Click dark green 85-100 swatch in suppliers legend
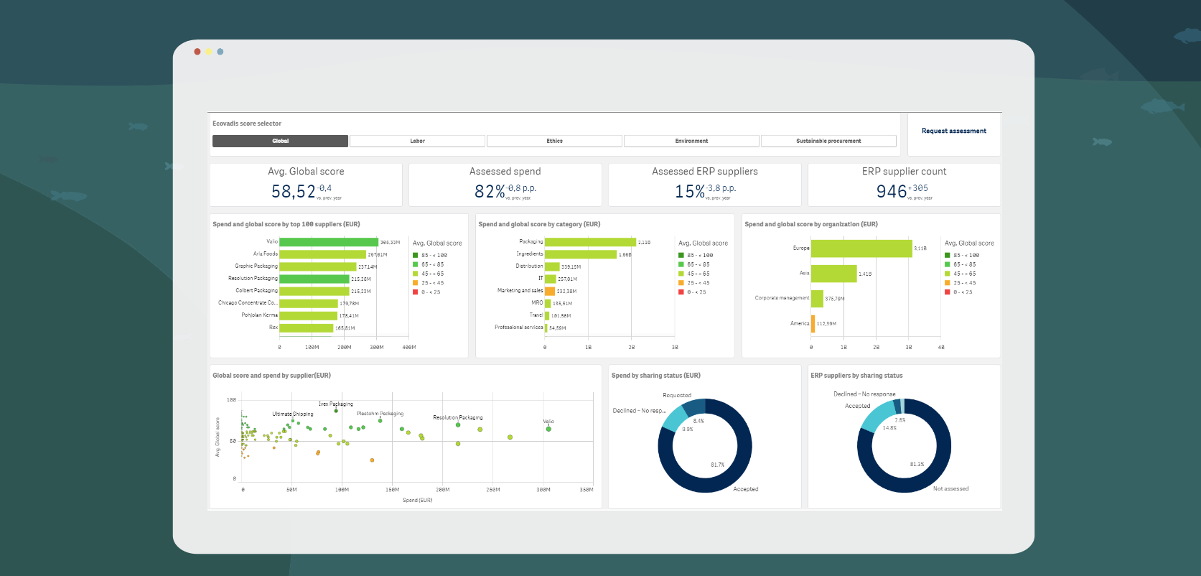 (x=416, y=256)
